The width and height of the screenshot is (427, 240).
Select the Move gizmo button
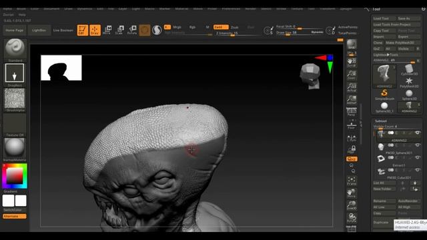[107, 30]
